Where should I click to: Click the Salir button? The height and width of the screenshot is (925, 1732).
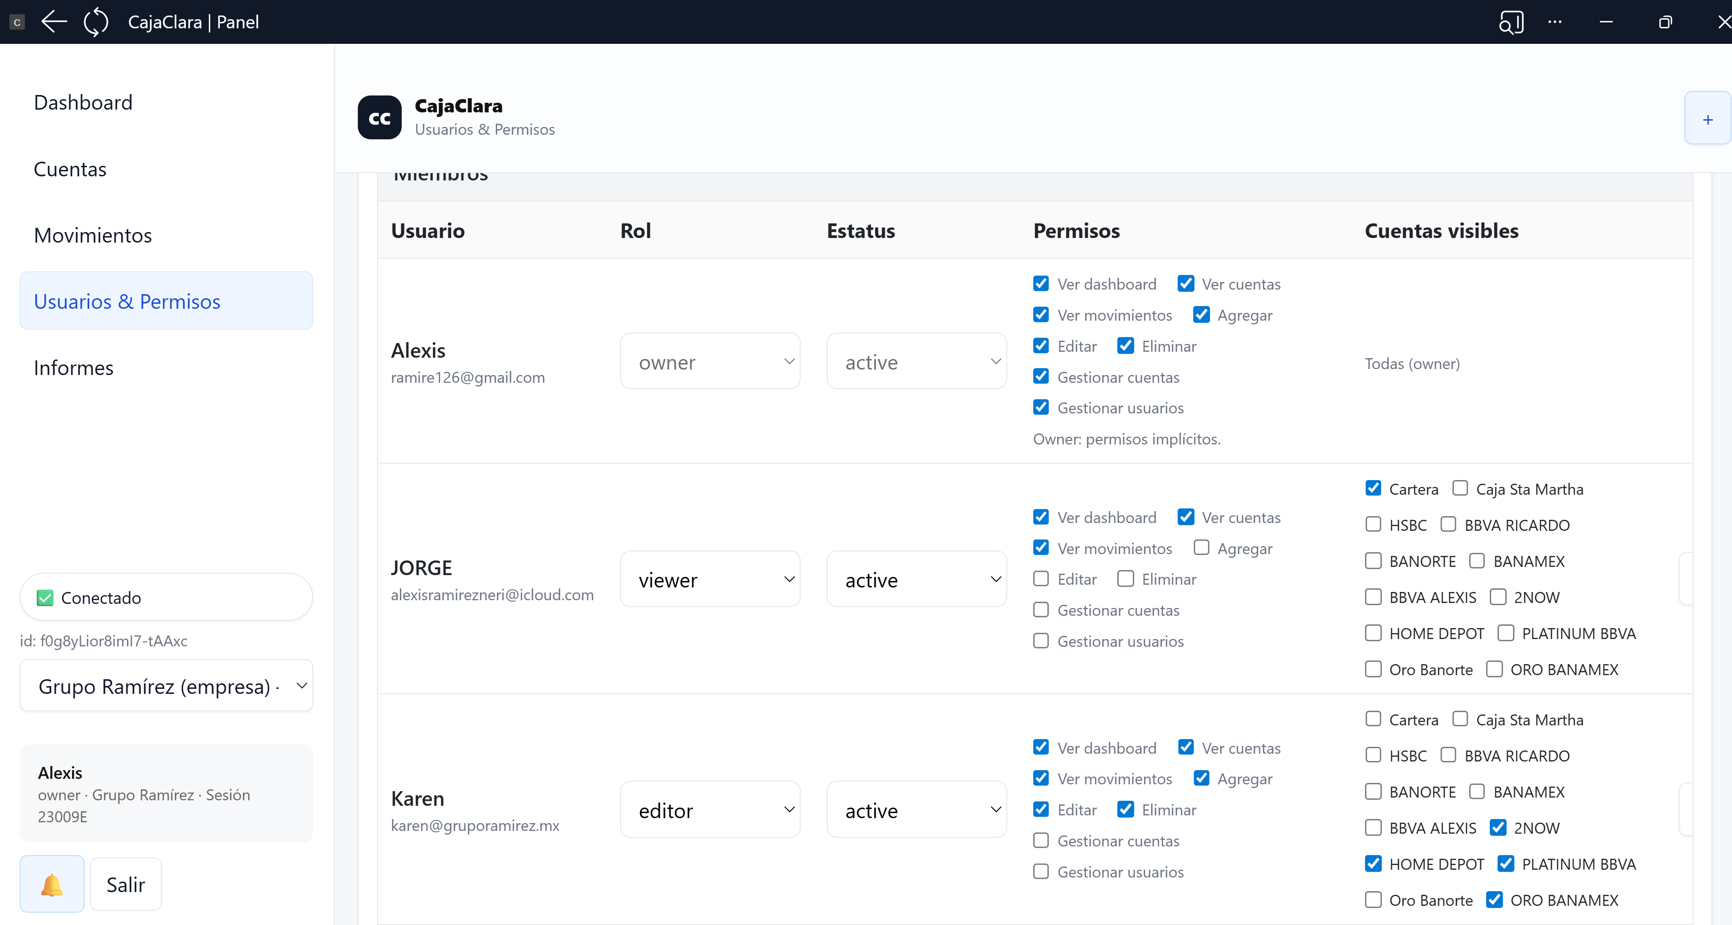click(126, 884)
